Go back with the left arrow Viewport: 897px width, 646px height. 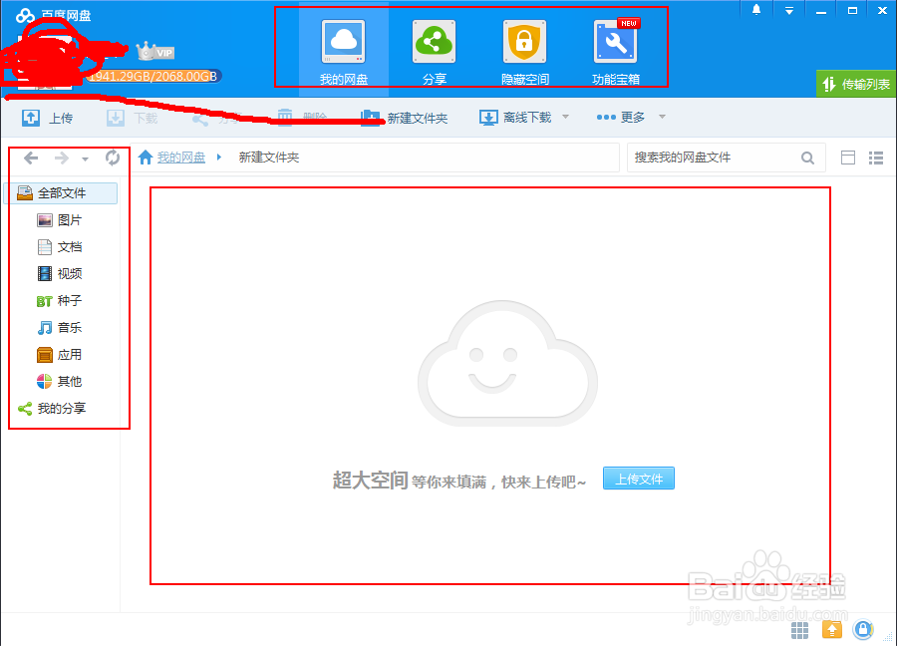[x=31, y=158]
